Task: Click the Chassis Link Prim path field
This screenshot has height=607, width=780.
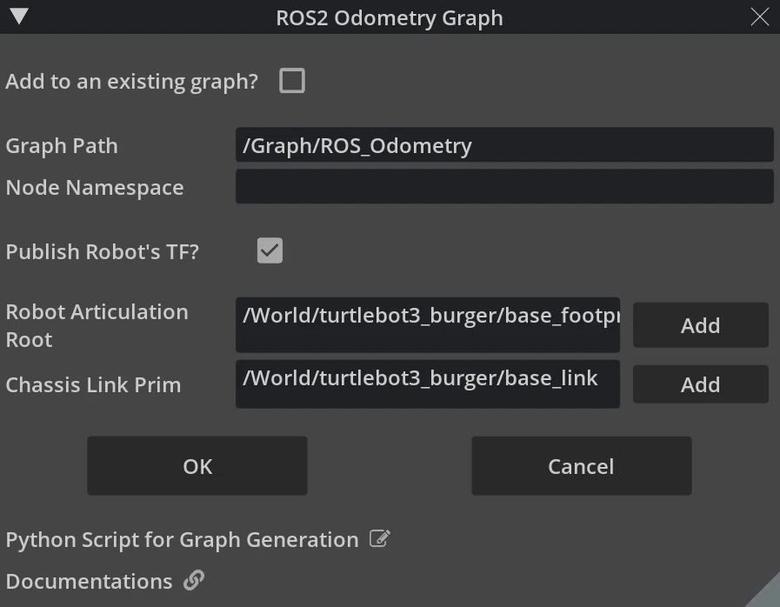Action: 428,384
